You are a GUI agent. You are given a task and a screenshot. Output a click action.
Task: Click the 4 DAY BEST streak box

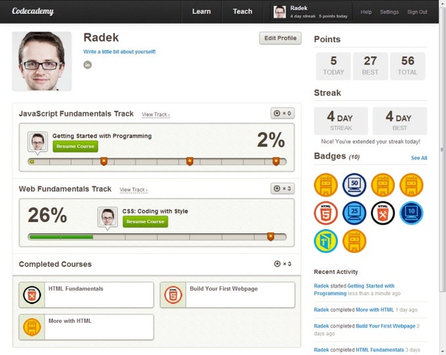click(x=399, y=121)
